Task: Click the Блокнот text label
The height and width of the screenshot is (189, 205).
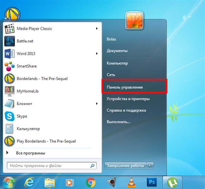Action: tap(24, 104)
